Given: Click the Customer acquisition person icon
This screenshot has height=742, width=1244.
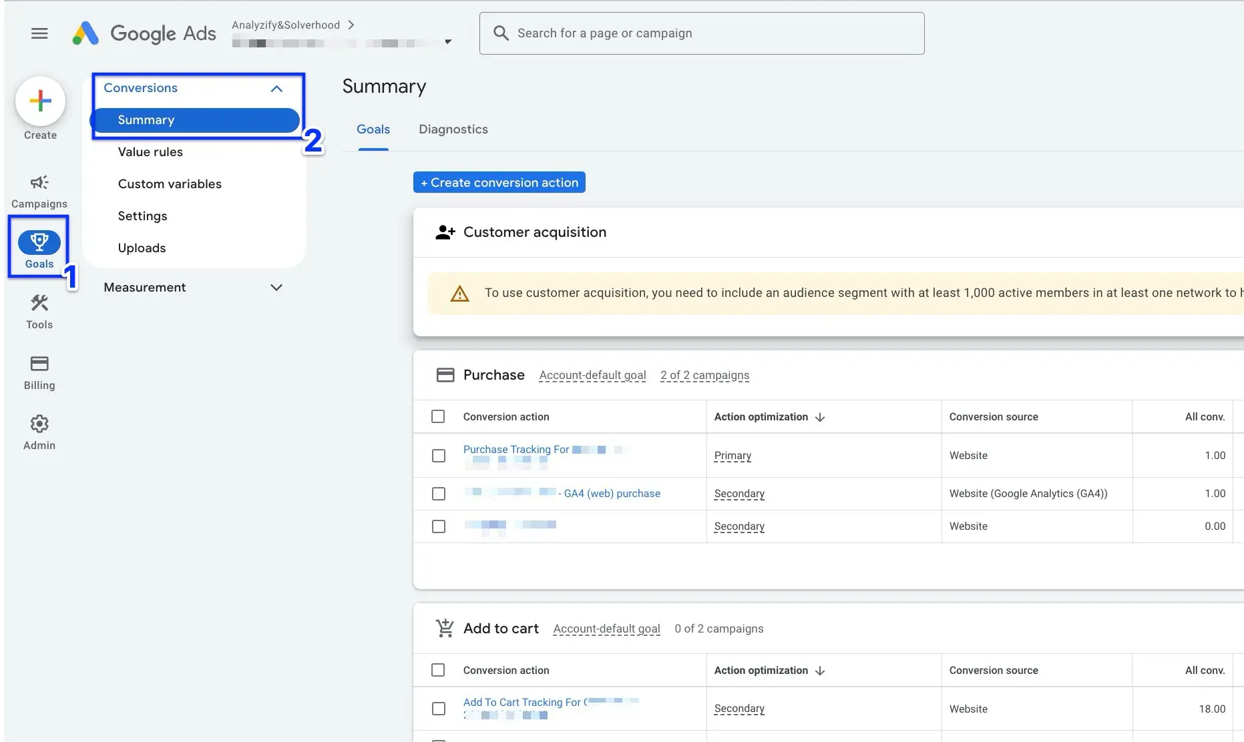Looking at the screenshot, I should [x=445, y=232].
